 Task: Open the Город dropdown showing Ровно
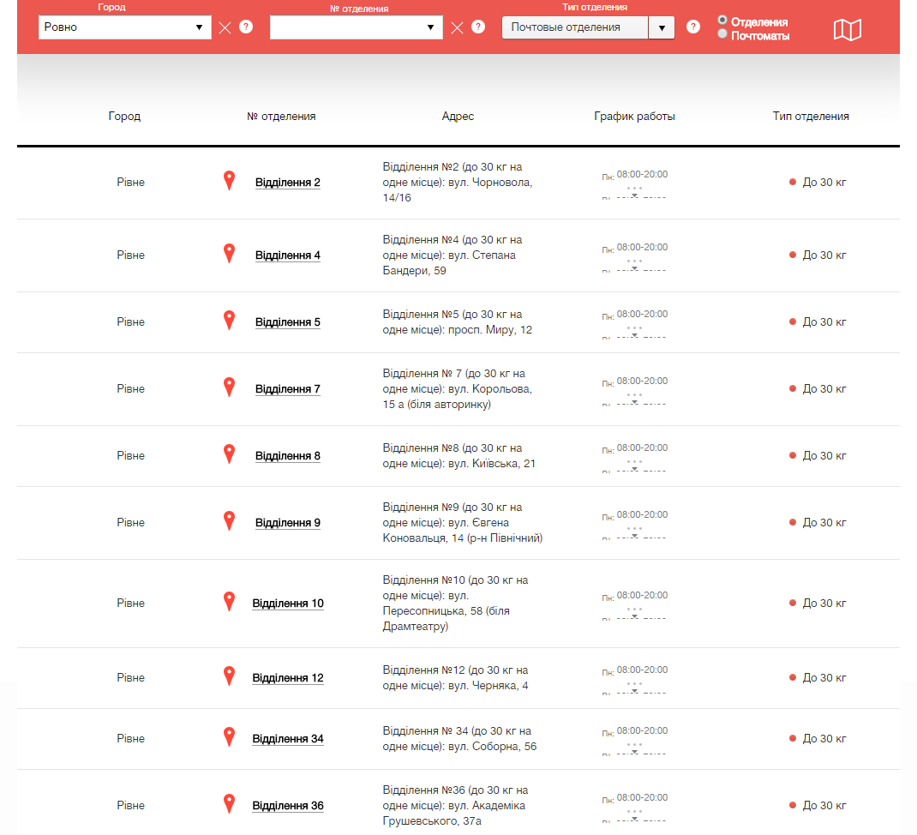pos(125,27)
